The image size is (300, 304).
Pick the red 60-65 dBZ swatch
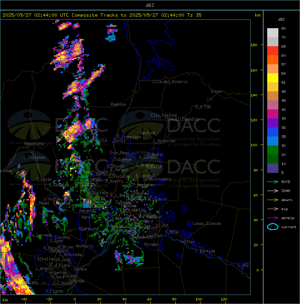pos(273,51)
